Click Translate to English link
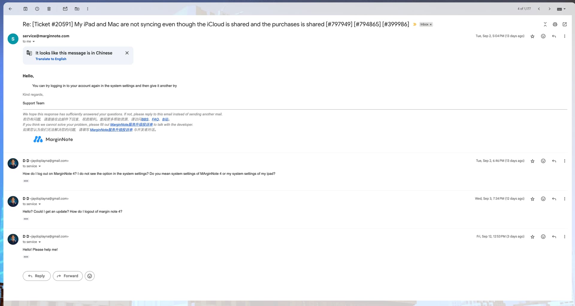 (51, 59)
